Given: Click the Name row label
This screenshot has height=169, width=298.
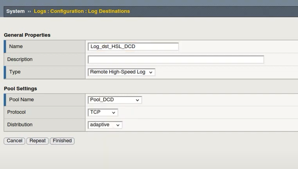Looking at the screenshot, I should pyautogui.click(x=16, y=47).
